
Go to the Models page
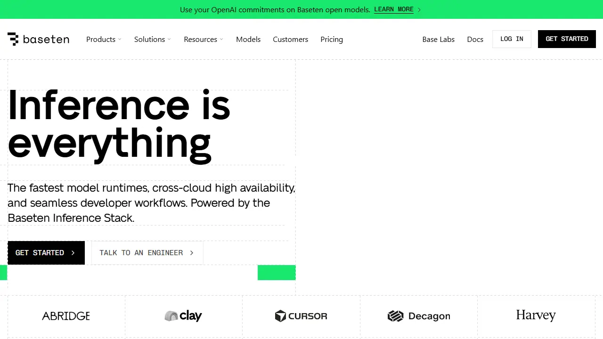(248, 40)
